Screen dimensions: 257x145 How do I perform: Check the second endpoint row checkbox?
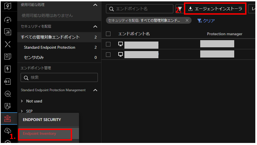[x=108, y=54]
